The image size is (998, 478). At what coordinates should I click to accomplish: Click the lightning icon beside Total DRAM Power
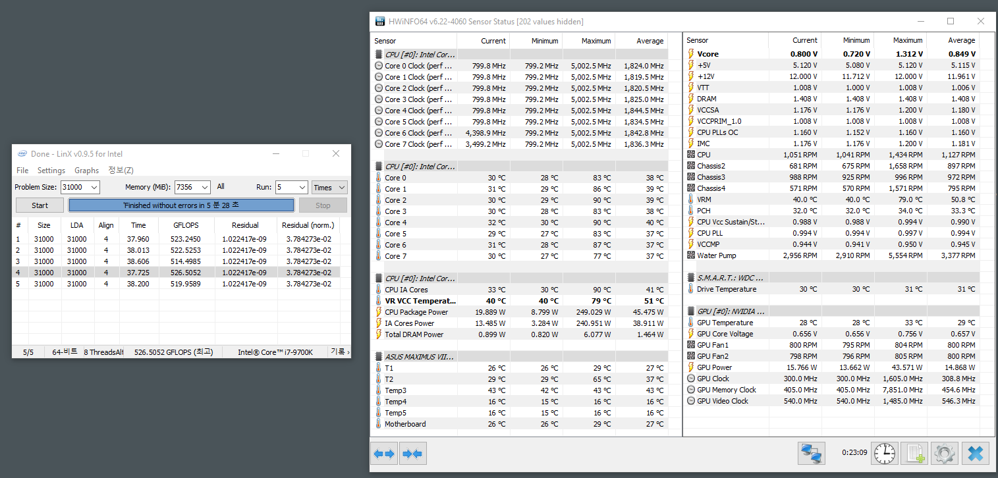point(379,334)
